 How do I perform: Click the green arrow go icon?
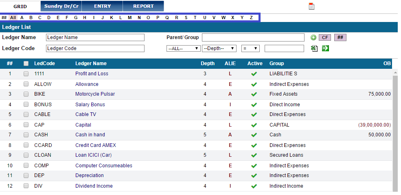(325, 48)
